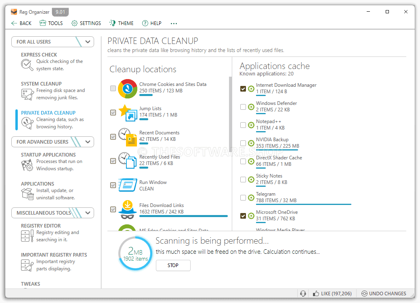Click the Registry Editor icon
The image size is (420, 303).
tap(27, 236)
